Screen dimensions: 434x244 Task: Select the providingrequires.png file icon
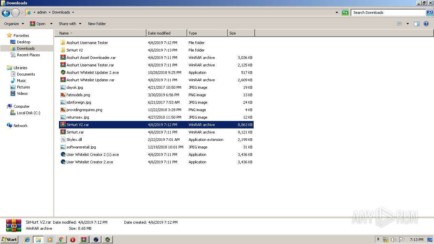[63, 110]
